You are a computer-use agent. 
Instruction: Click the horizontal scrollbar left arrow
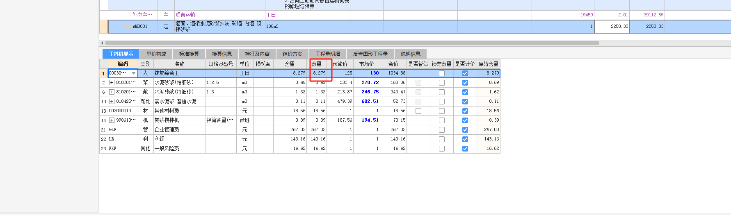click(x=102, y=43)
